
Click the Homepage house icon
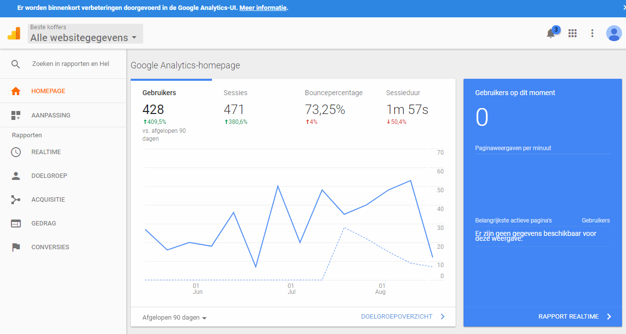(16, 91)
